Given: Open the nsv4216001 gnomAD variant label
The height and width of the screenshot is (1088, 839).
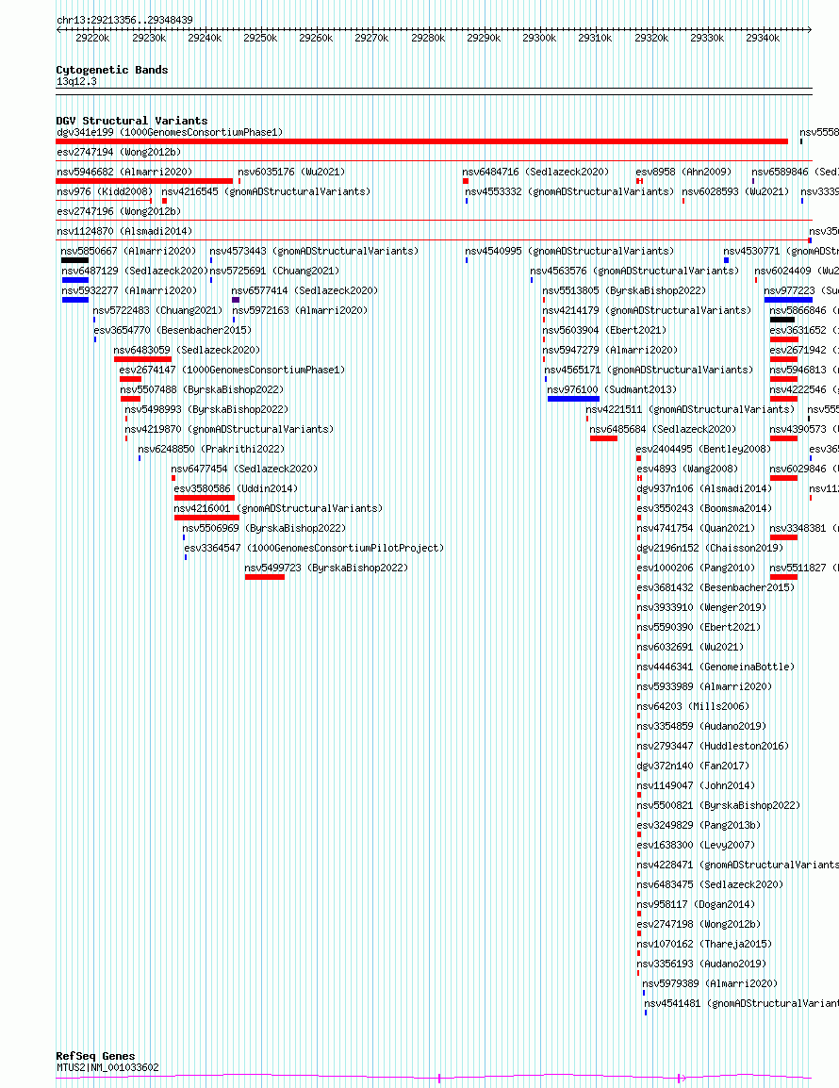Looking at the screenshot, I should [277, 508].
